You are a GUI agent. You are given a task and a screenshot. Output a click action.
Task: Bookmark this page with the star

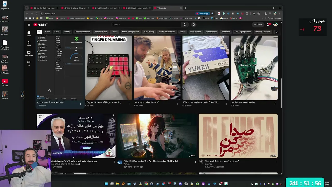click(x=212, y=14)
